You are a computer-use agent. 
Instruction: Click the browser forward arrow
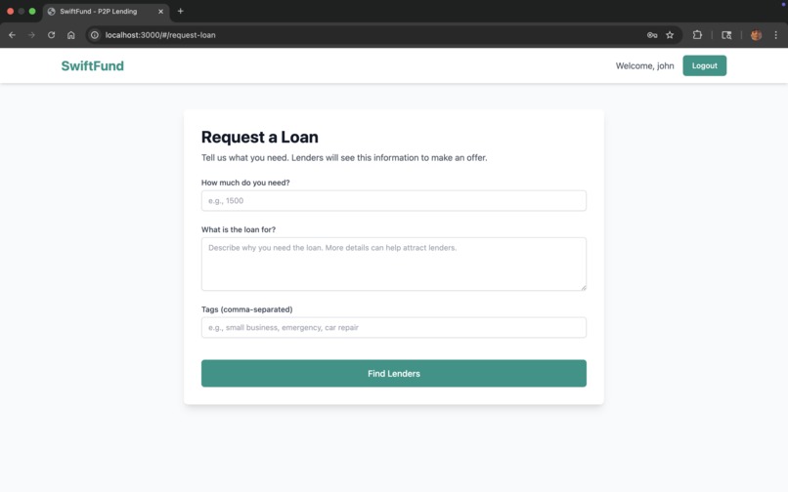pyautogui.click(x=31, y=35)
